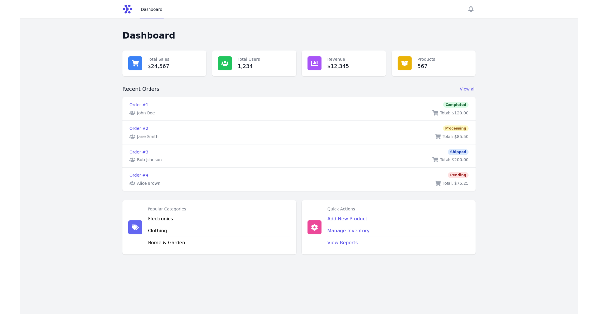Click Add New Product

pos(347,218)
